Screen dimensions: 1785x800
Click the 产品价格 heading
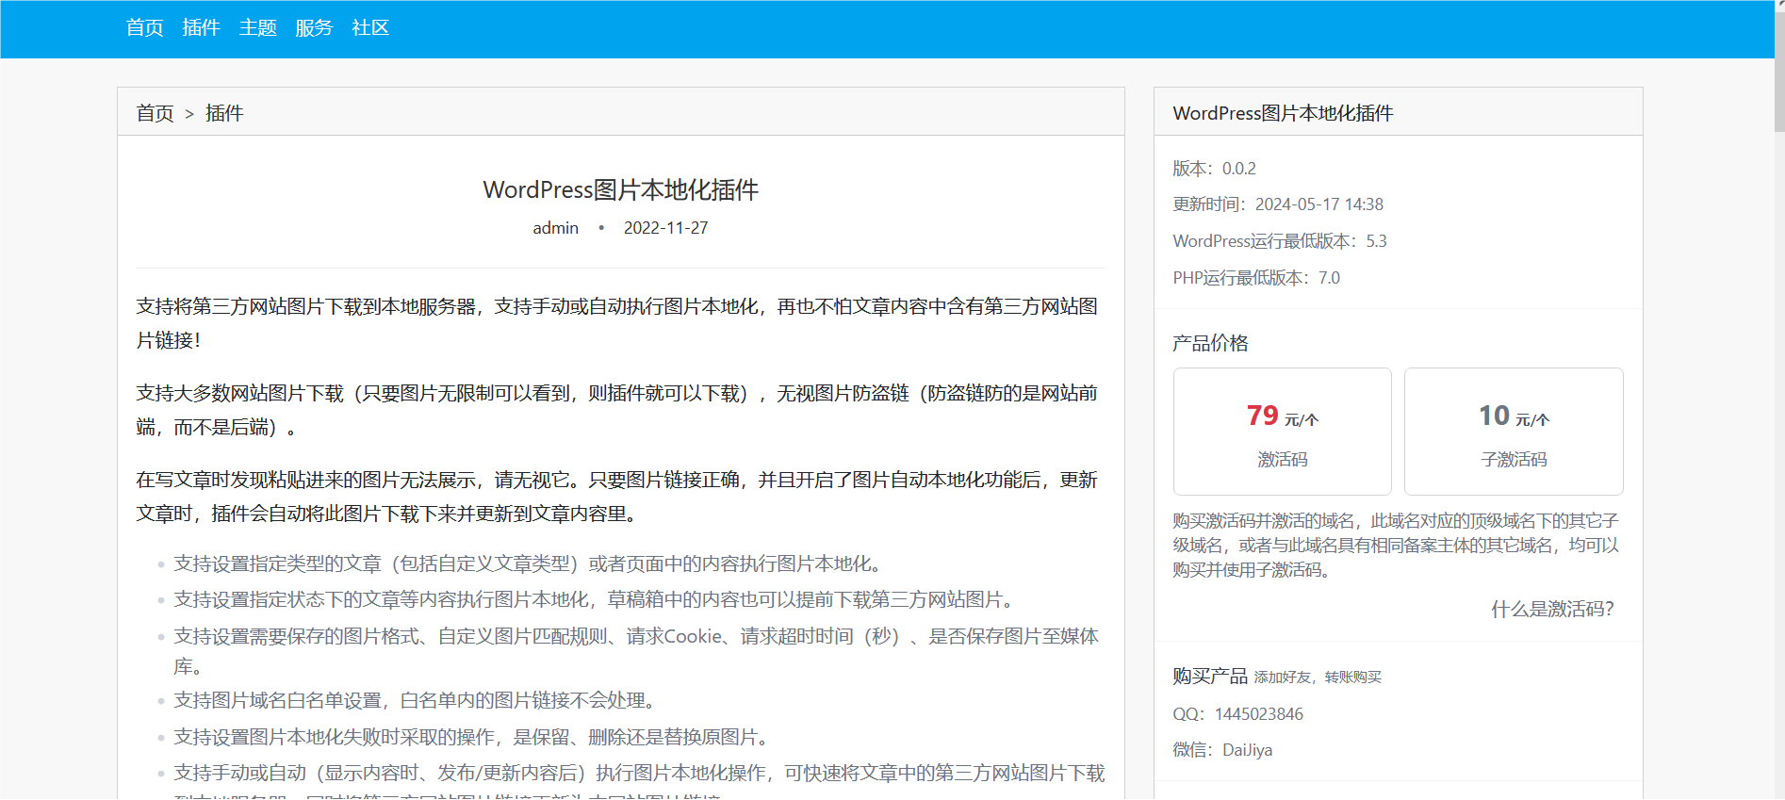pyautogui.click(x=1210, y=343)
